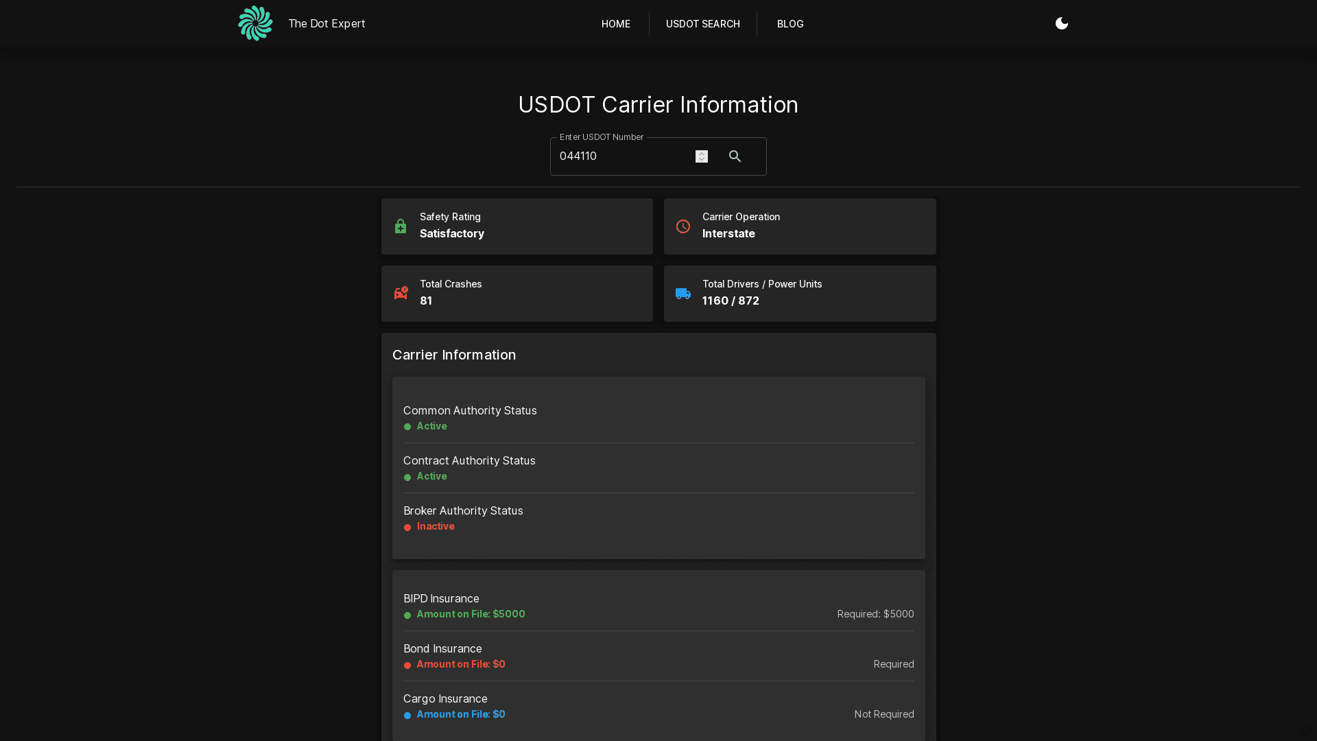Click the BIPD Insurance amount on file
The height and width of the screenshot is (741, 1317).
coord(471,614)
